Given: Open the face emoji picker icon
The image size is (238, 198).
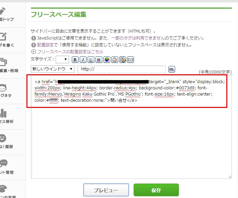Looking at the screenshot, I should tap(115, 60).
